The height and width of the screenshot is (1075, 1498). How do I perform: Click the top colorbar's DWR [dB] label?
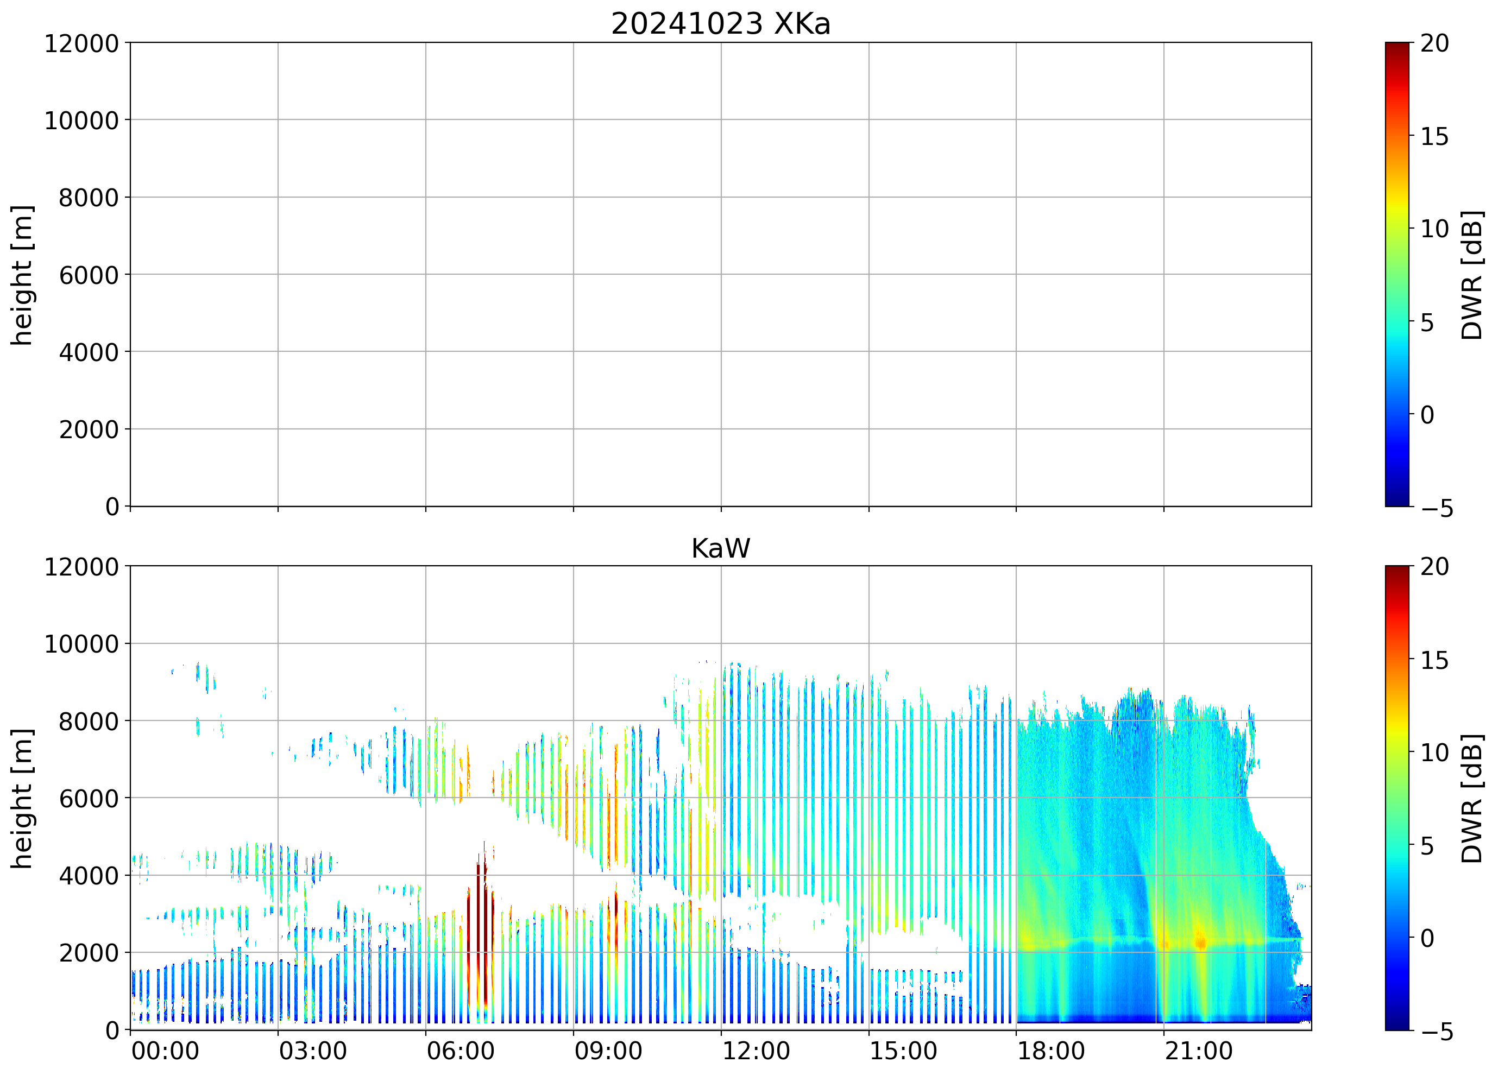point(1472,275)
